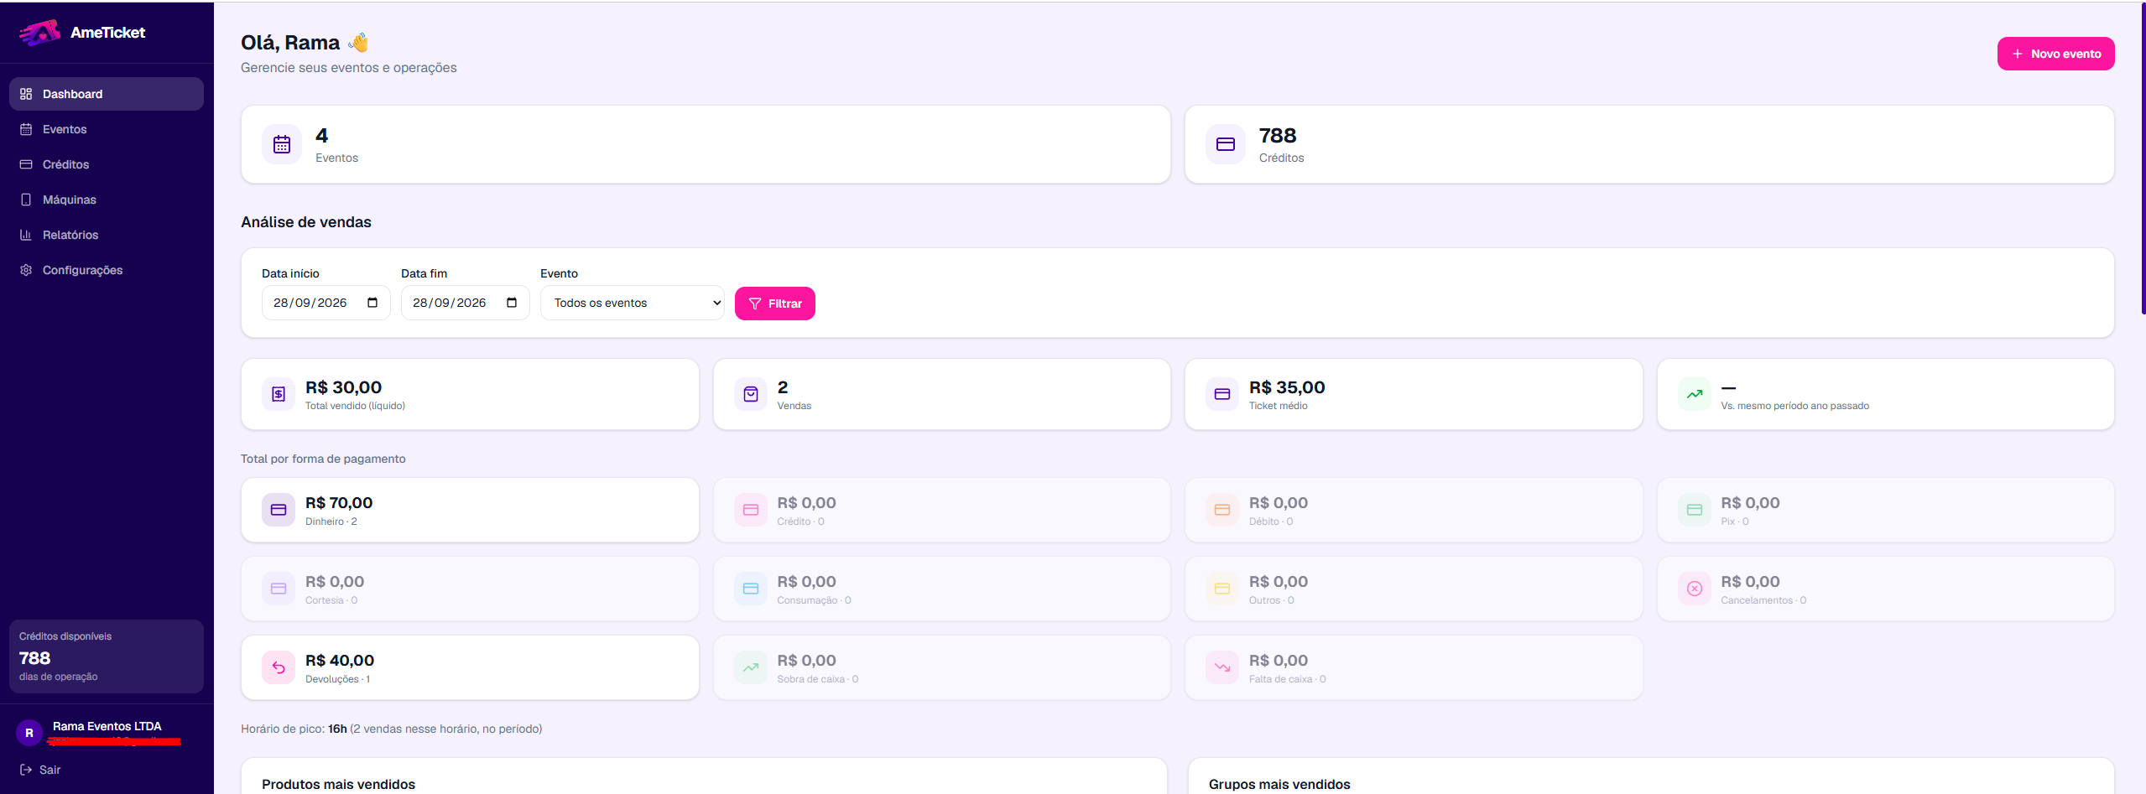The width and height of the screenshot is (2146, 794).
Task: Click the Novo evento button
Action: [2055, 54]
